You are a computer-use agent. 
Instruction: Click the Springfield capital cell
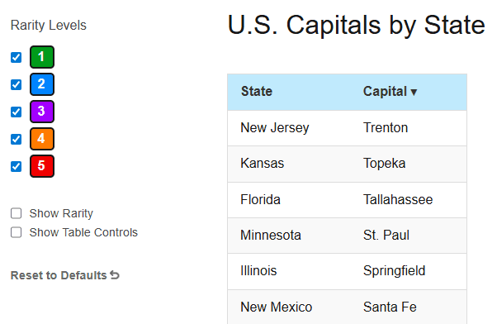pos(394,271)
